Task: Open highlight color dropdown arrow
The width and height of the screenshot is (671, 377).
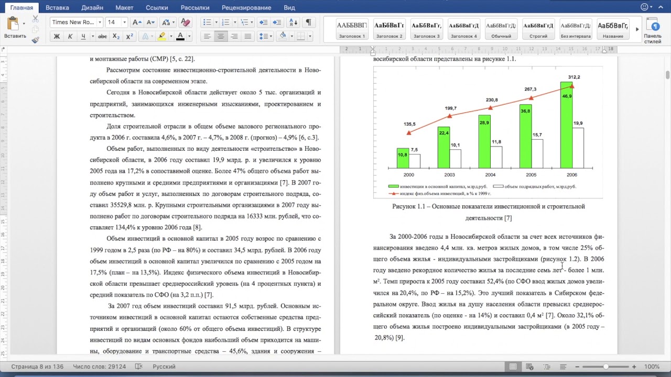Action: coord(170,37)
